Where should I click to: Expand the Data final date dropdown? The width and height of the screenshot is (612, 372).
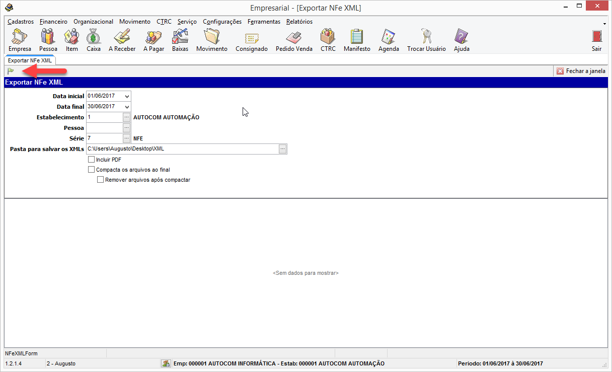[x=127, y=107]
